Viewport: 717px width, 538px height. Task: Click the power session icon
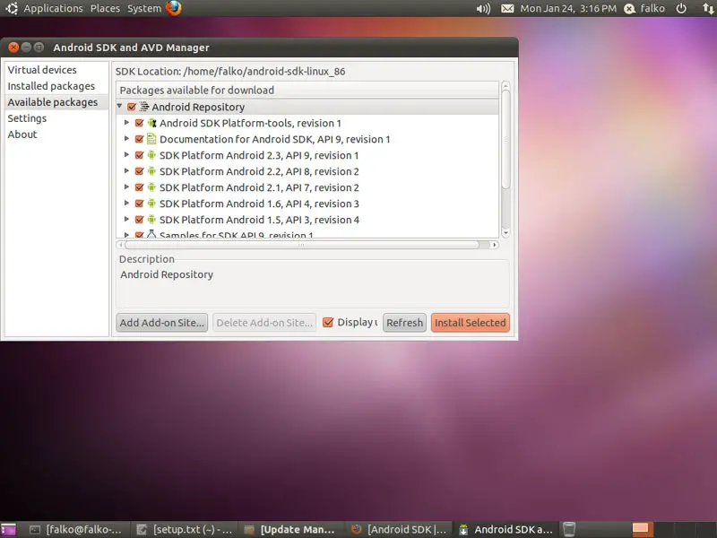click(x=681, y=9)
